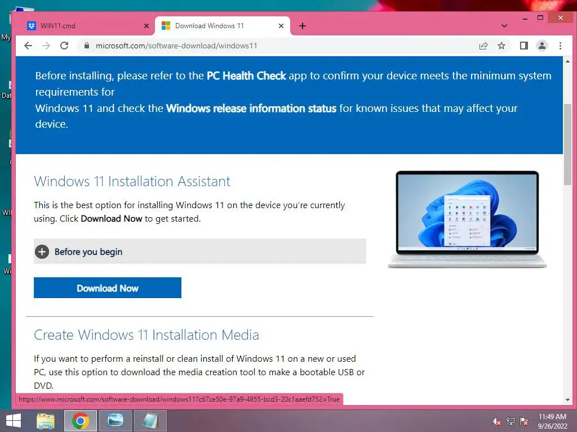
Task: Click the Dropbox favicon on WIN11.cmd tab
Action: click(32, 26)
